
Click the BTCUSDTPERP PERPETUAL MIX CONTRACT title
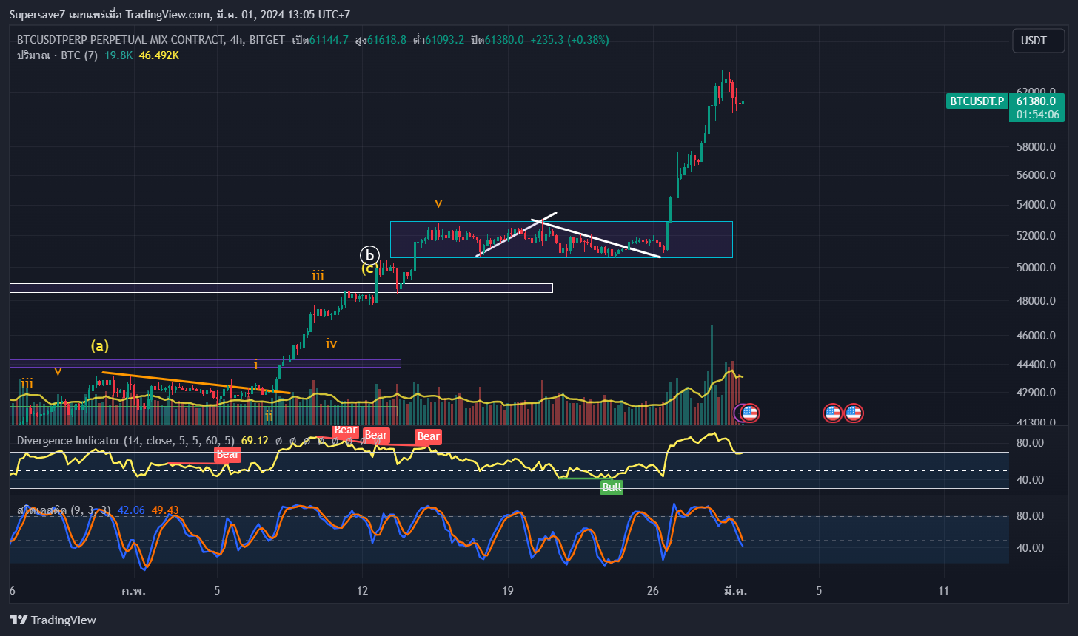pos(121,40)
